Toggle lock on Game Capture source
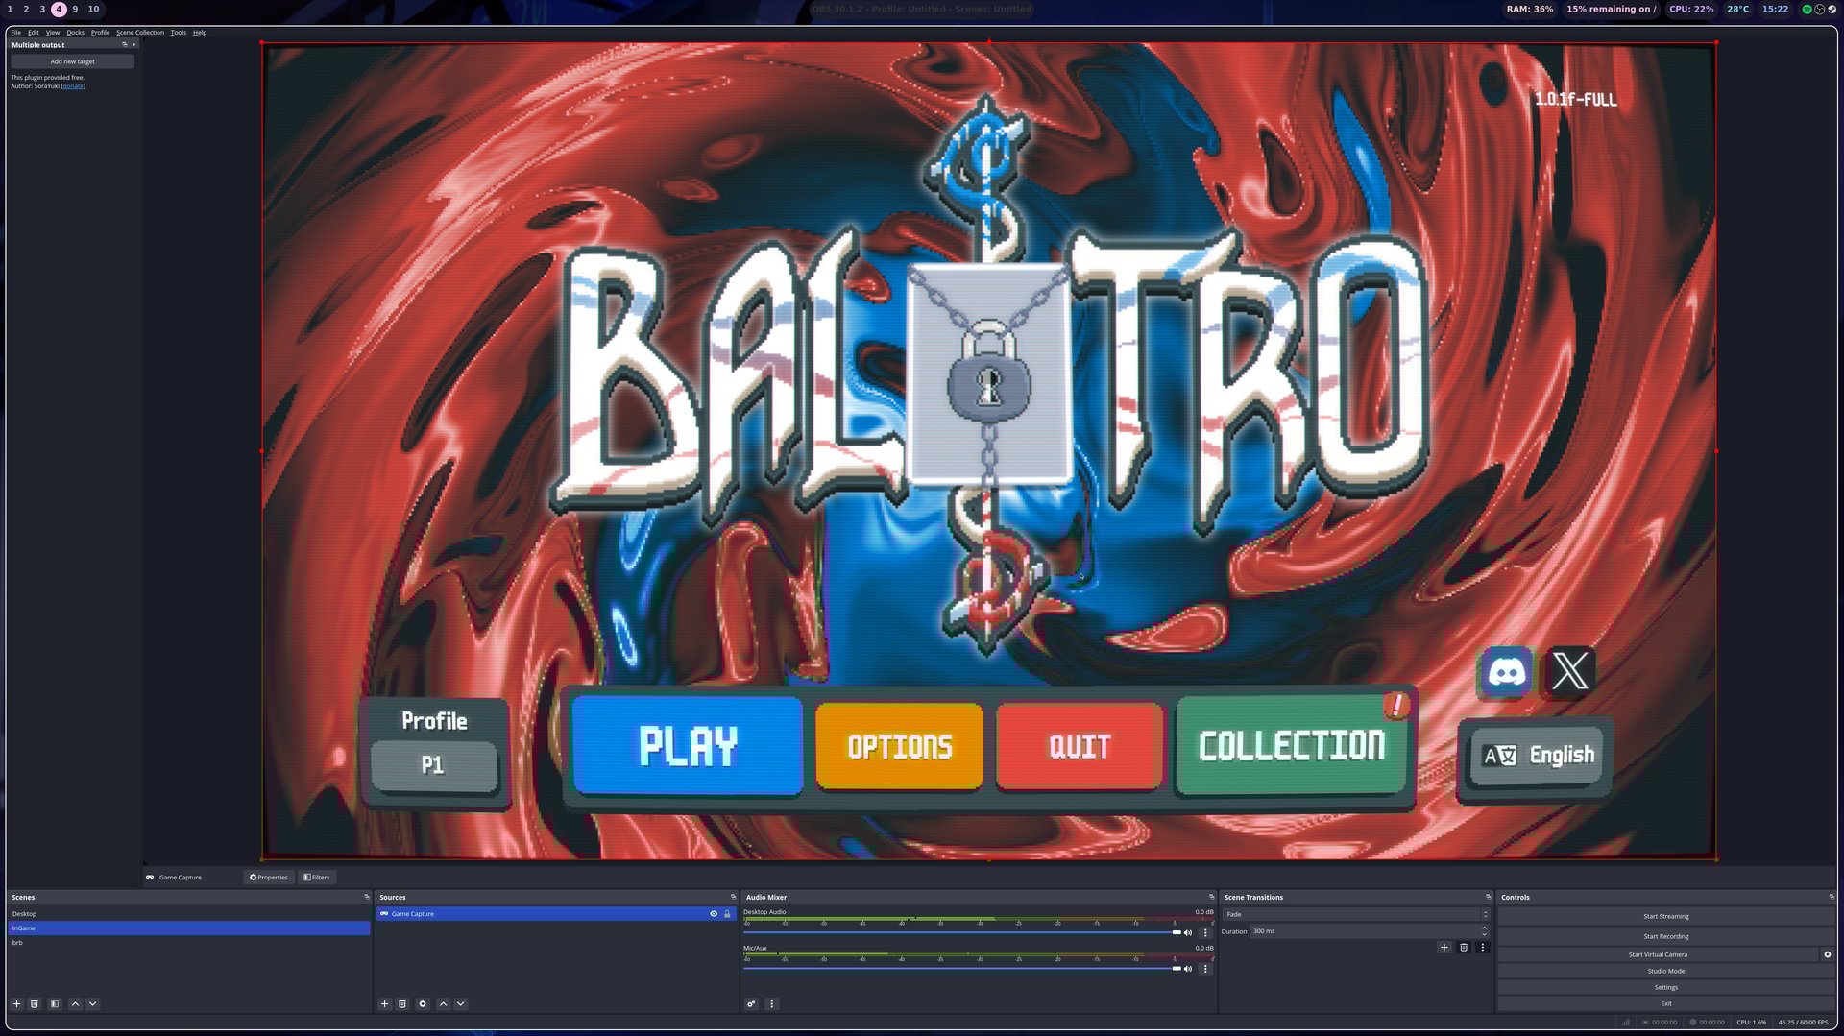 (727, 914)
